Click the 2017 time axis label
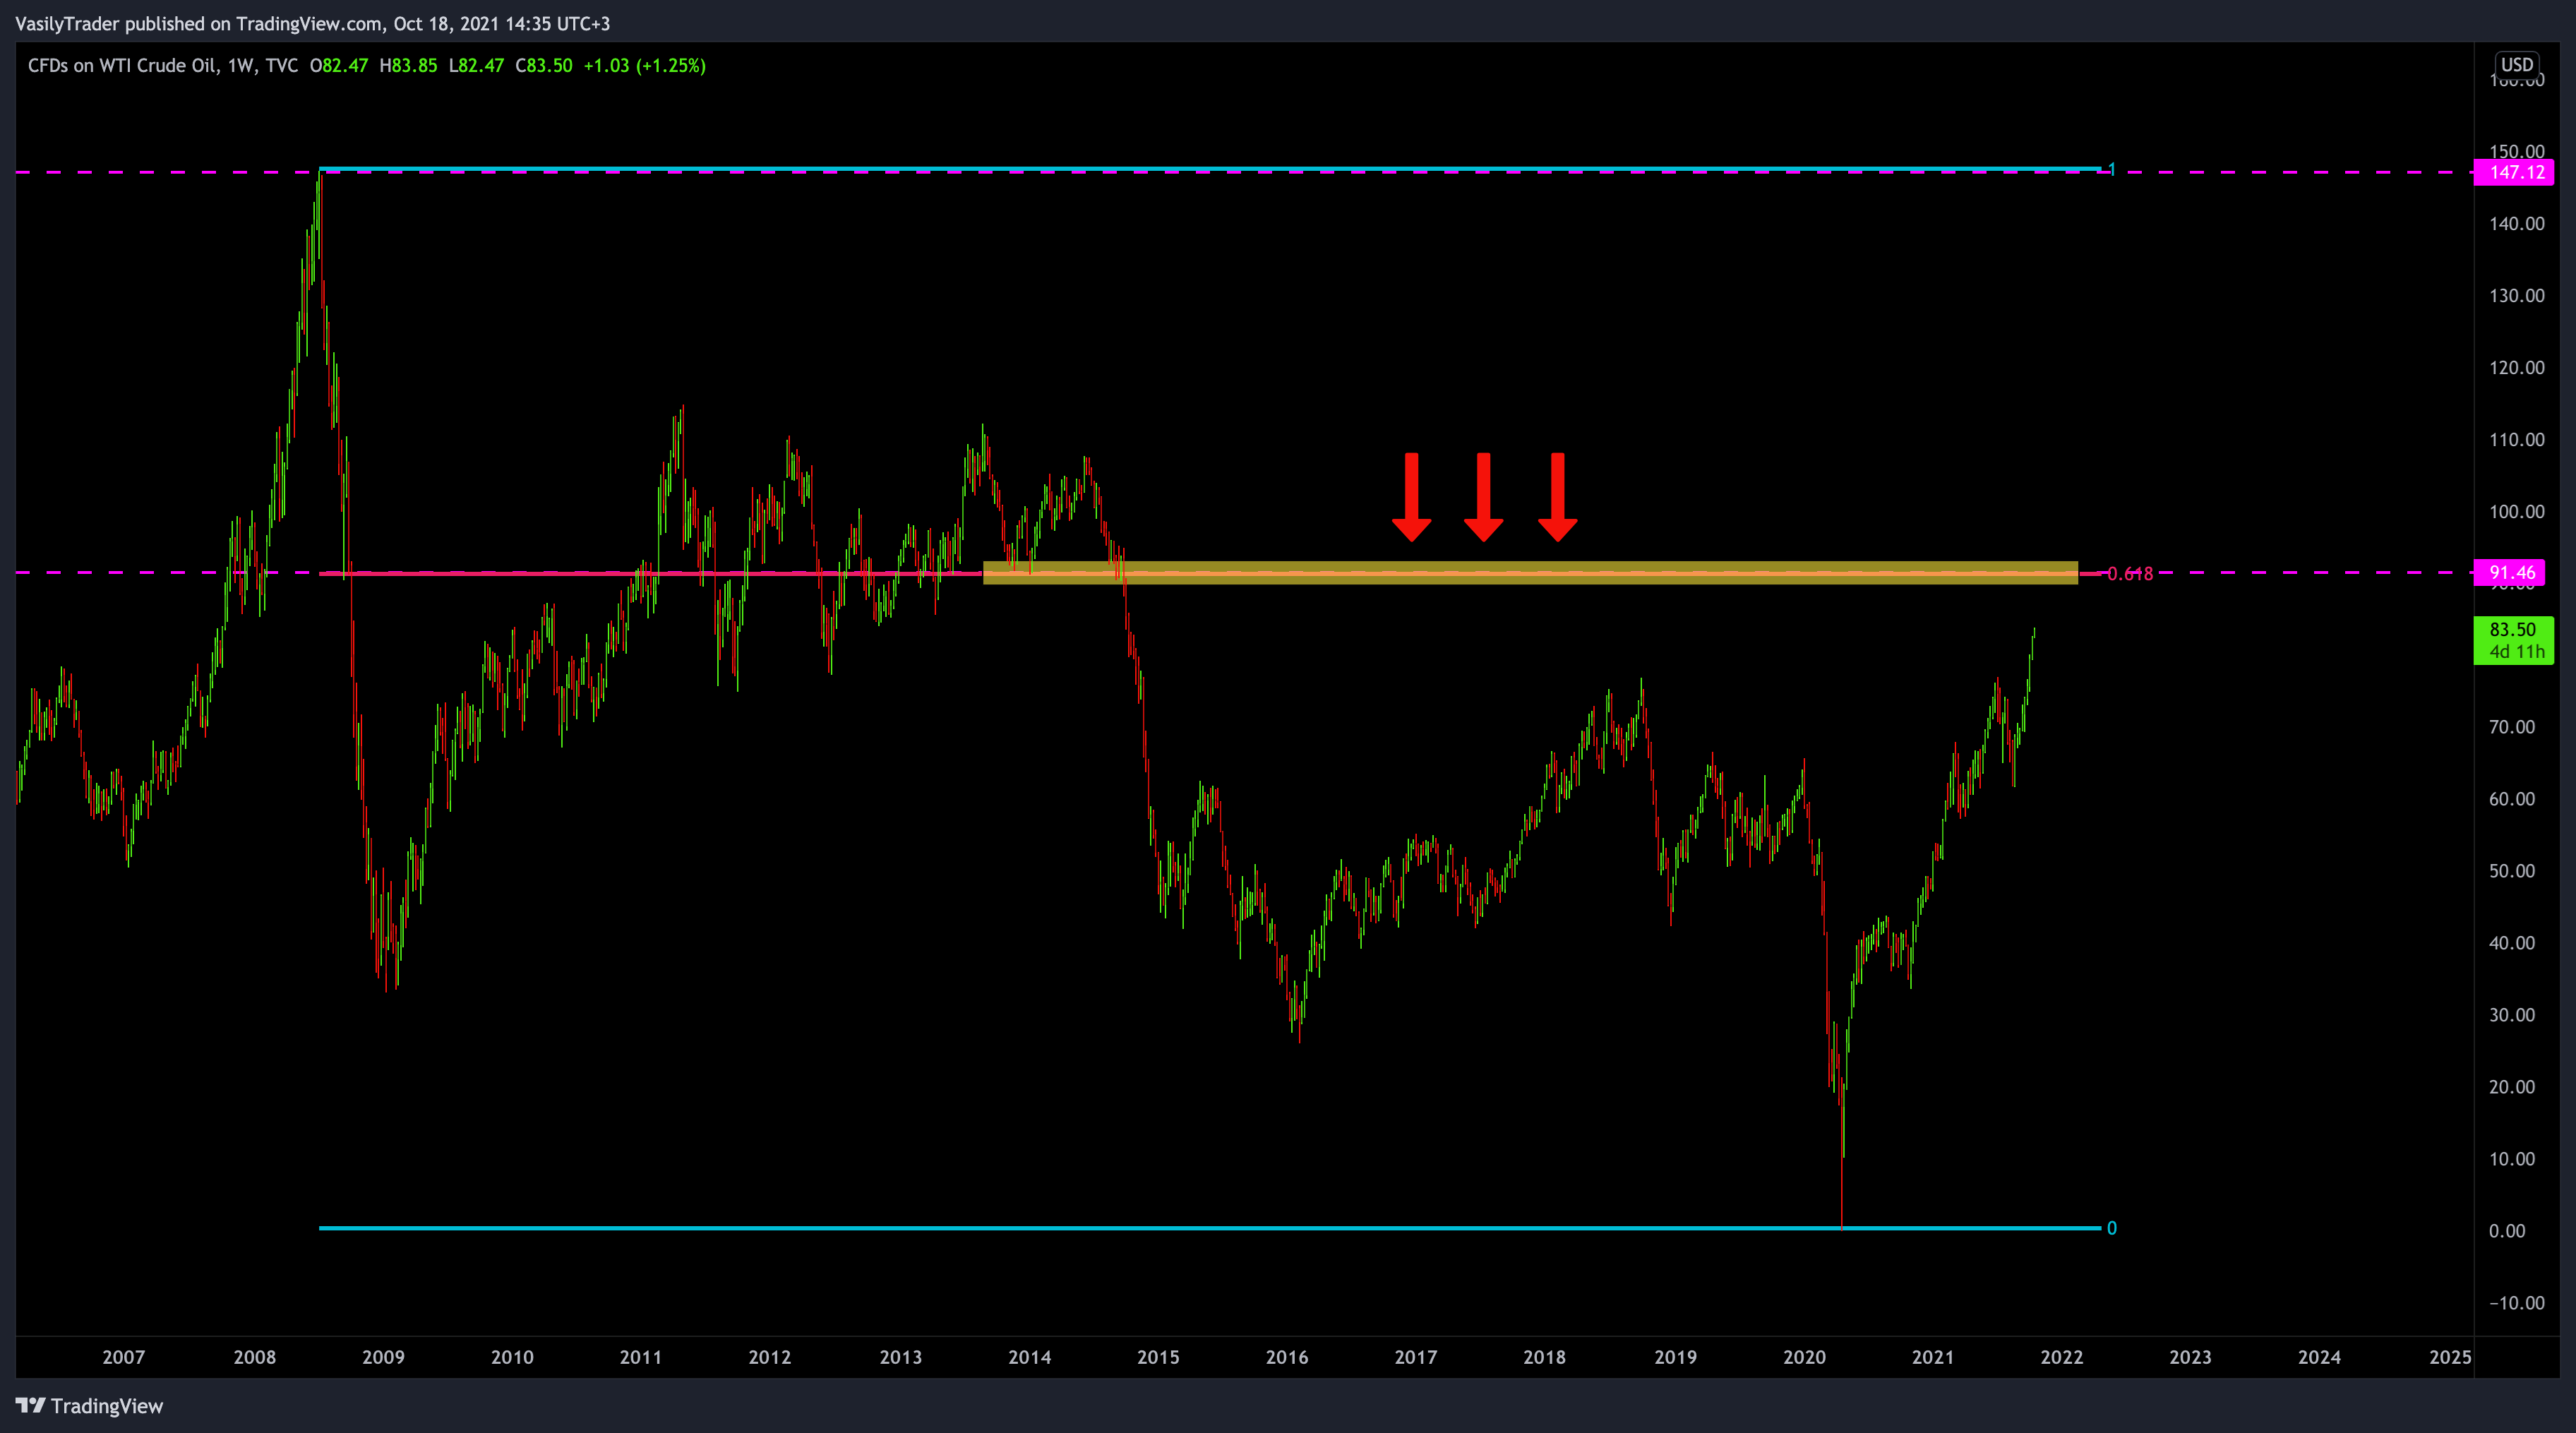This screenshot has width=2576, height=1433. click(1416, 1357)
